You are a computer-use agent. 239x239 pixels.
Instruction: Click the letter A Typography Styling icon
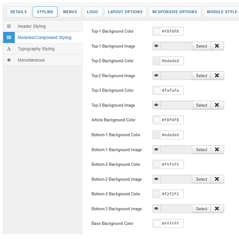coord(9,49)
